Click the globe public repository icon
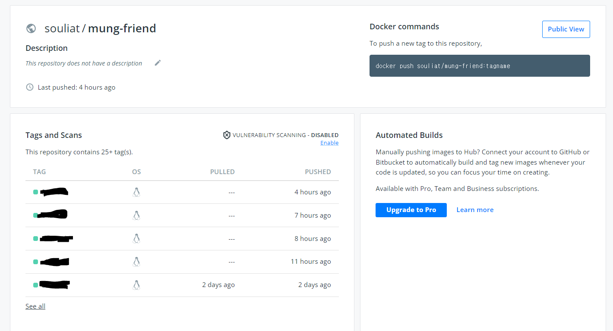Image resolution: width=613 pixels, height=331 pixels. point(31,28)
